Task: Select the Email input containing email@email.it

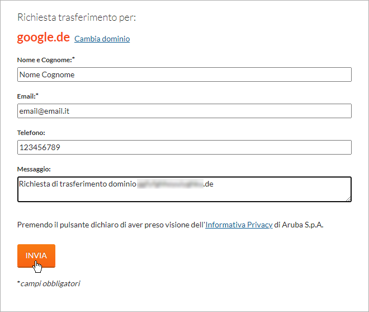Action: click(x=184, y=111)
